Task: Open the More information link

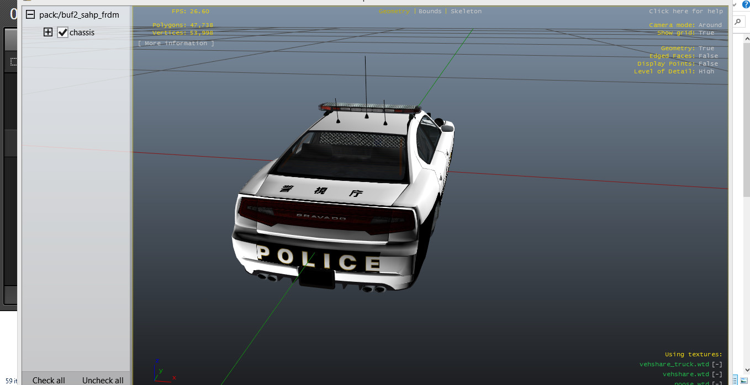Action: click(176, 44)
